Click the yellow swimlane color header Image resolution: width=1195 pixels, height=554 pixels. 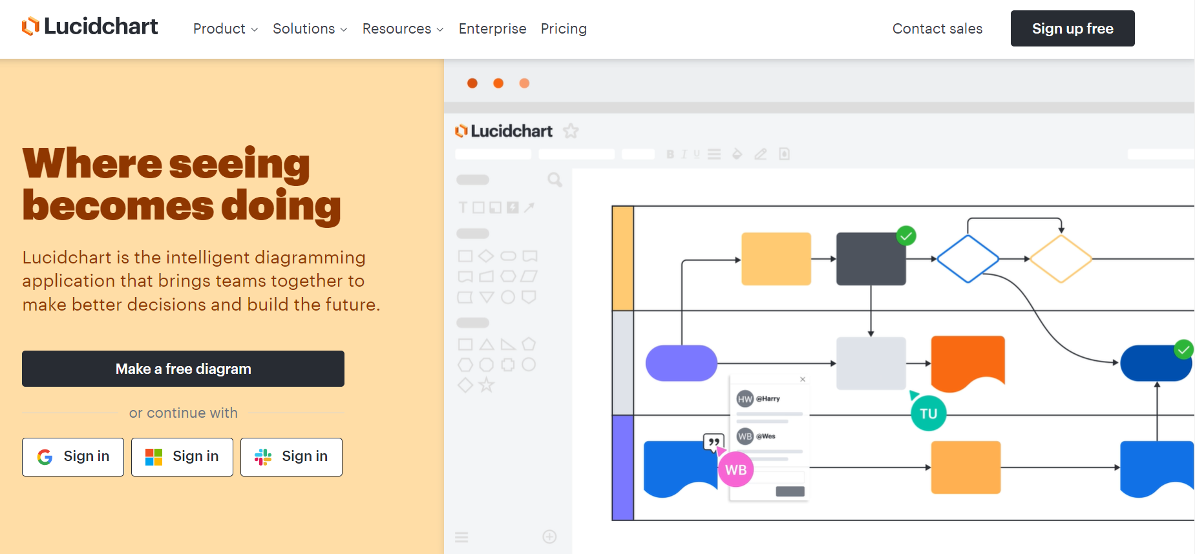coord(622,258)
